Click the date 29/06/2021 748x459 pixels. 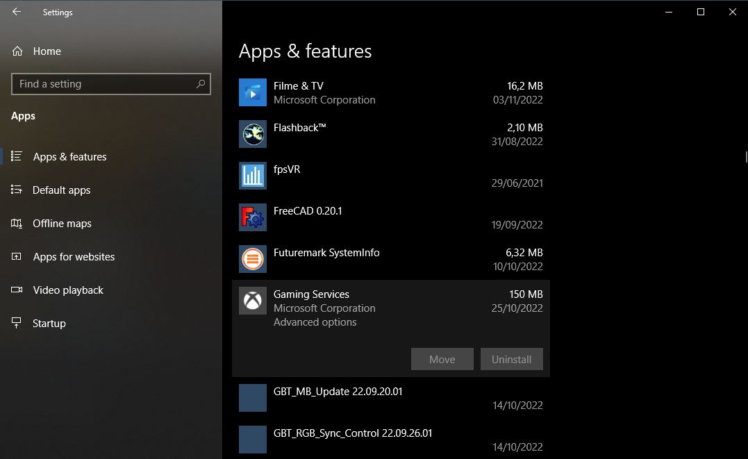coord(517,183)
